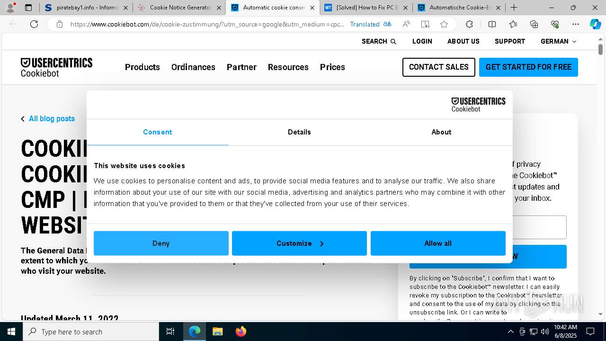This screenshot has height=341, width=606.
Task: Open Task View in the taskbar
Action: [170, 332]
